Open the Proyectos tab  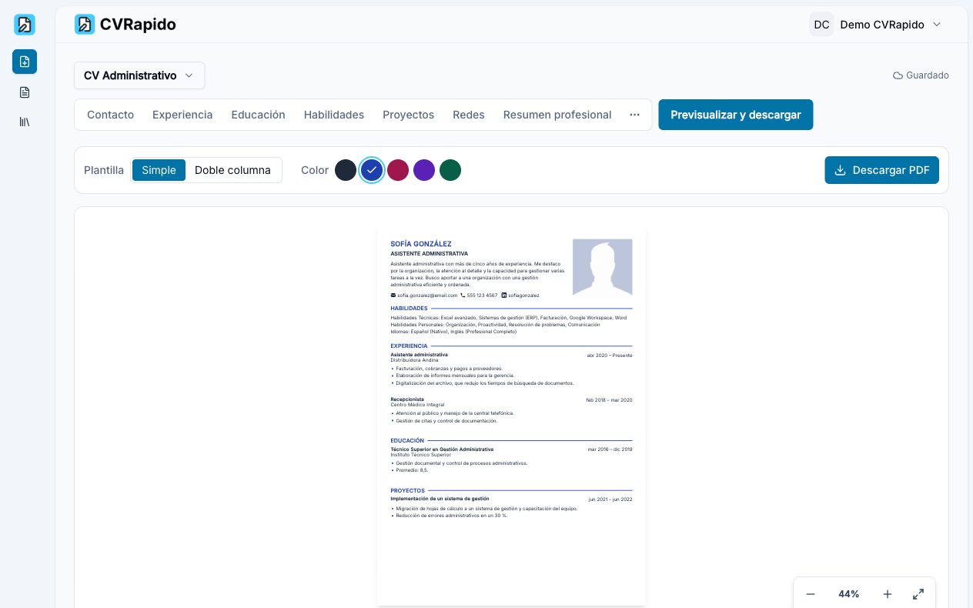pos(408,115)
